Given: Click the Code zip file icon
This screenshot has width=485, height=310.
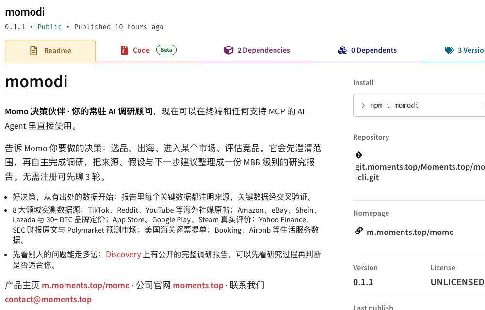Looking at the screenshot, I should (x=124, y=50).
